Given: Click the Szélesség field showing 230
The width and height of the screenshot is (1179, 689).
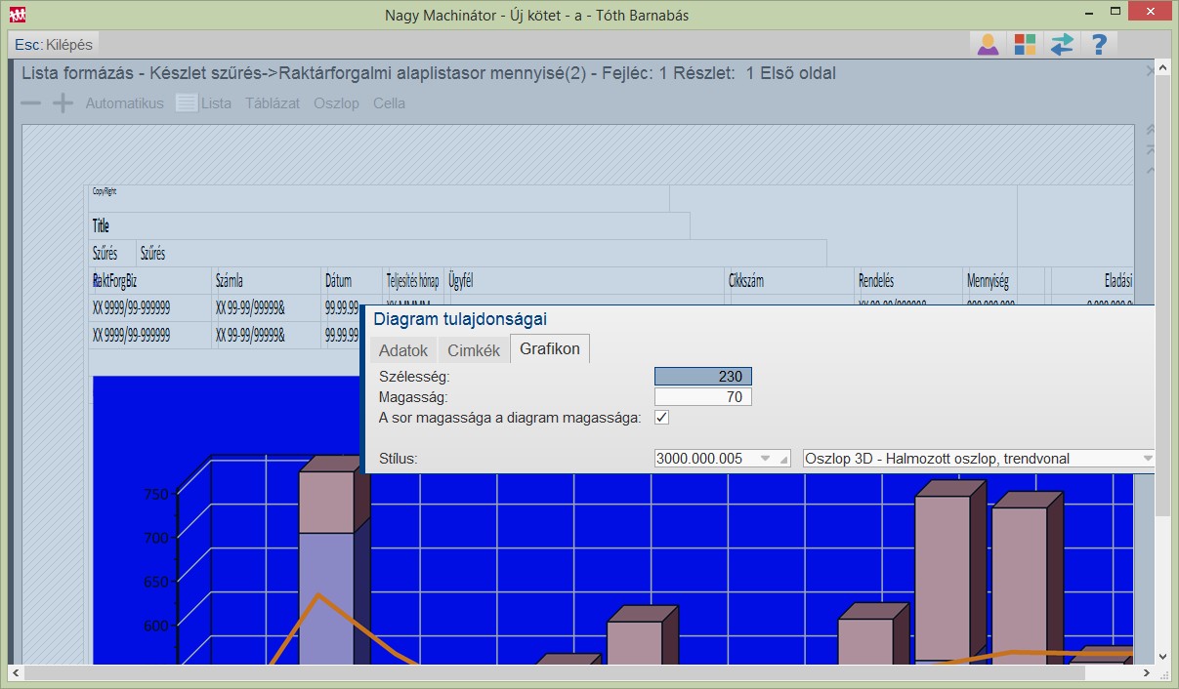Looking at the screenshot, I should pyautogui.click(x=703, y=377).
